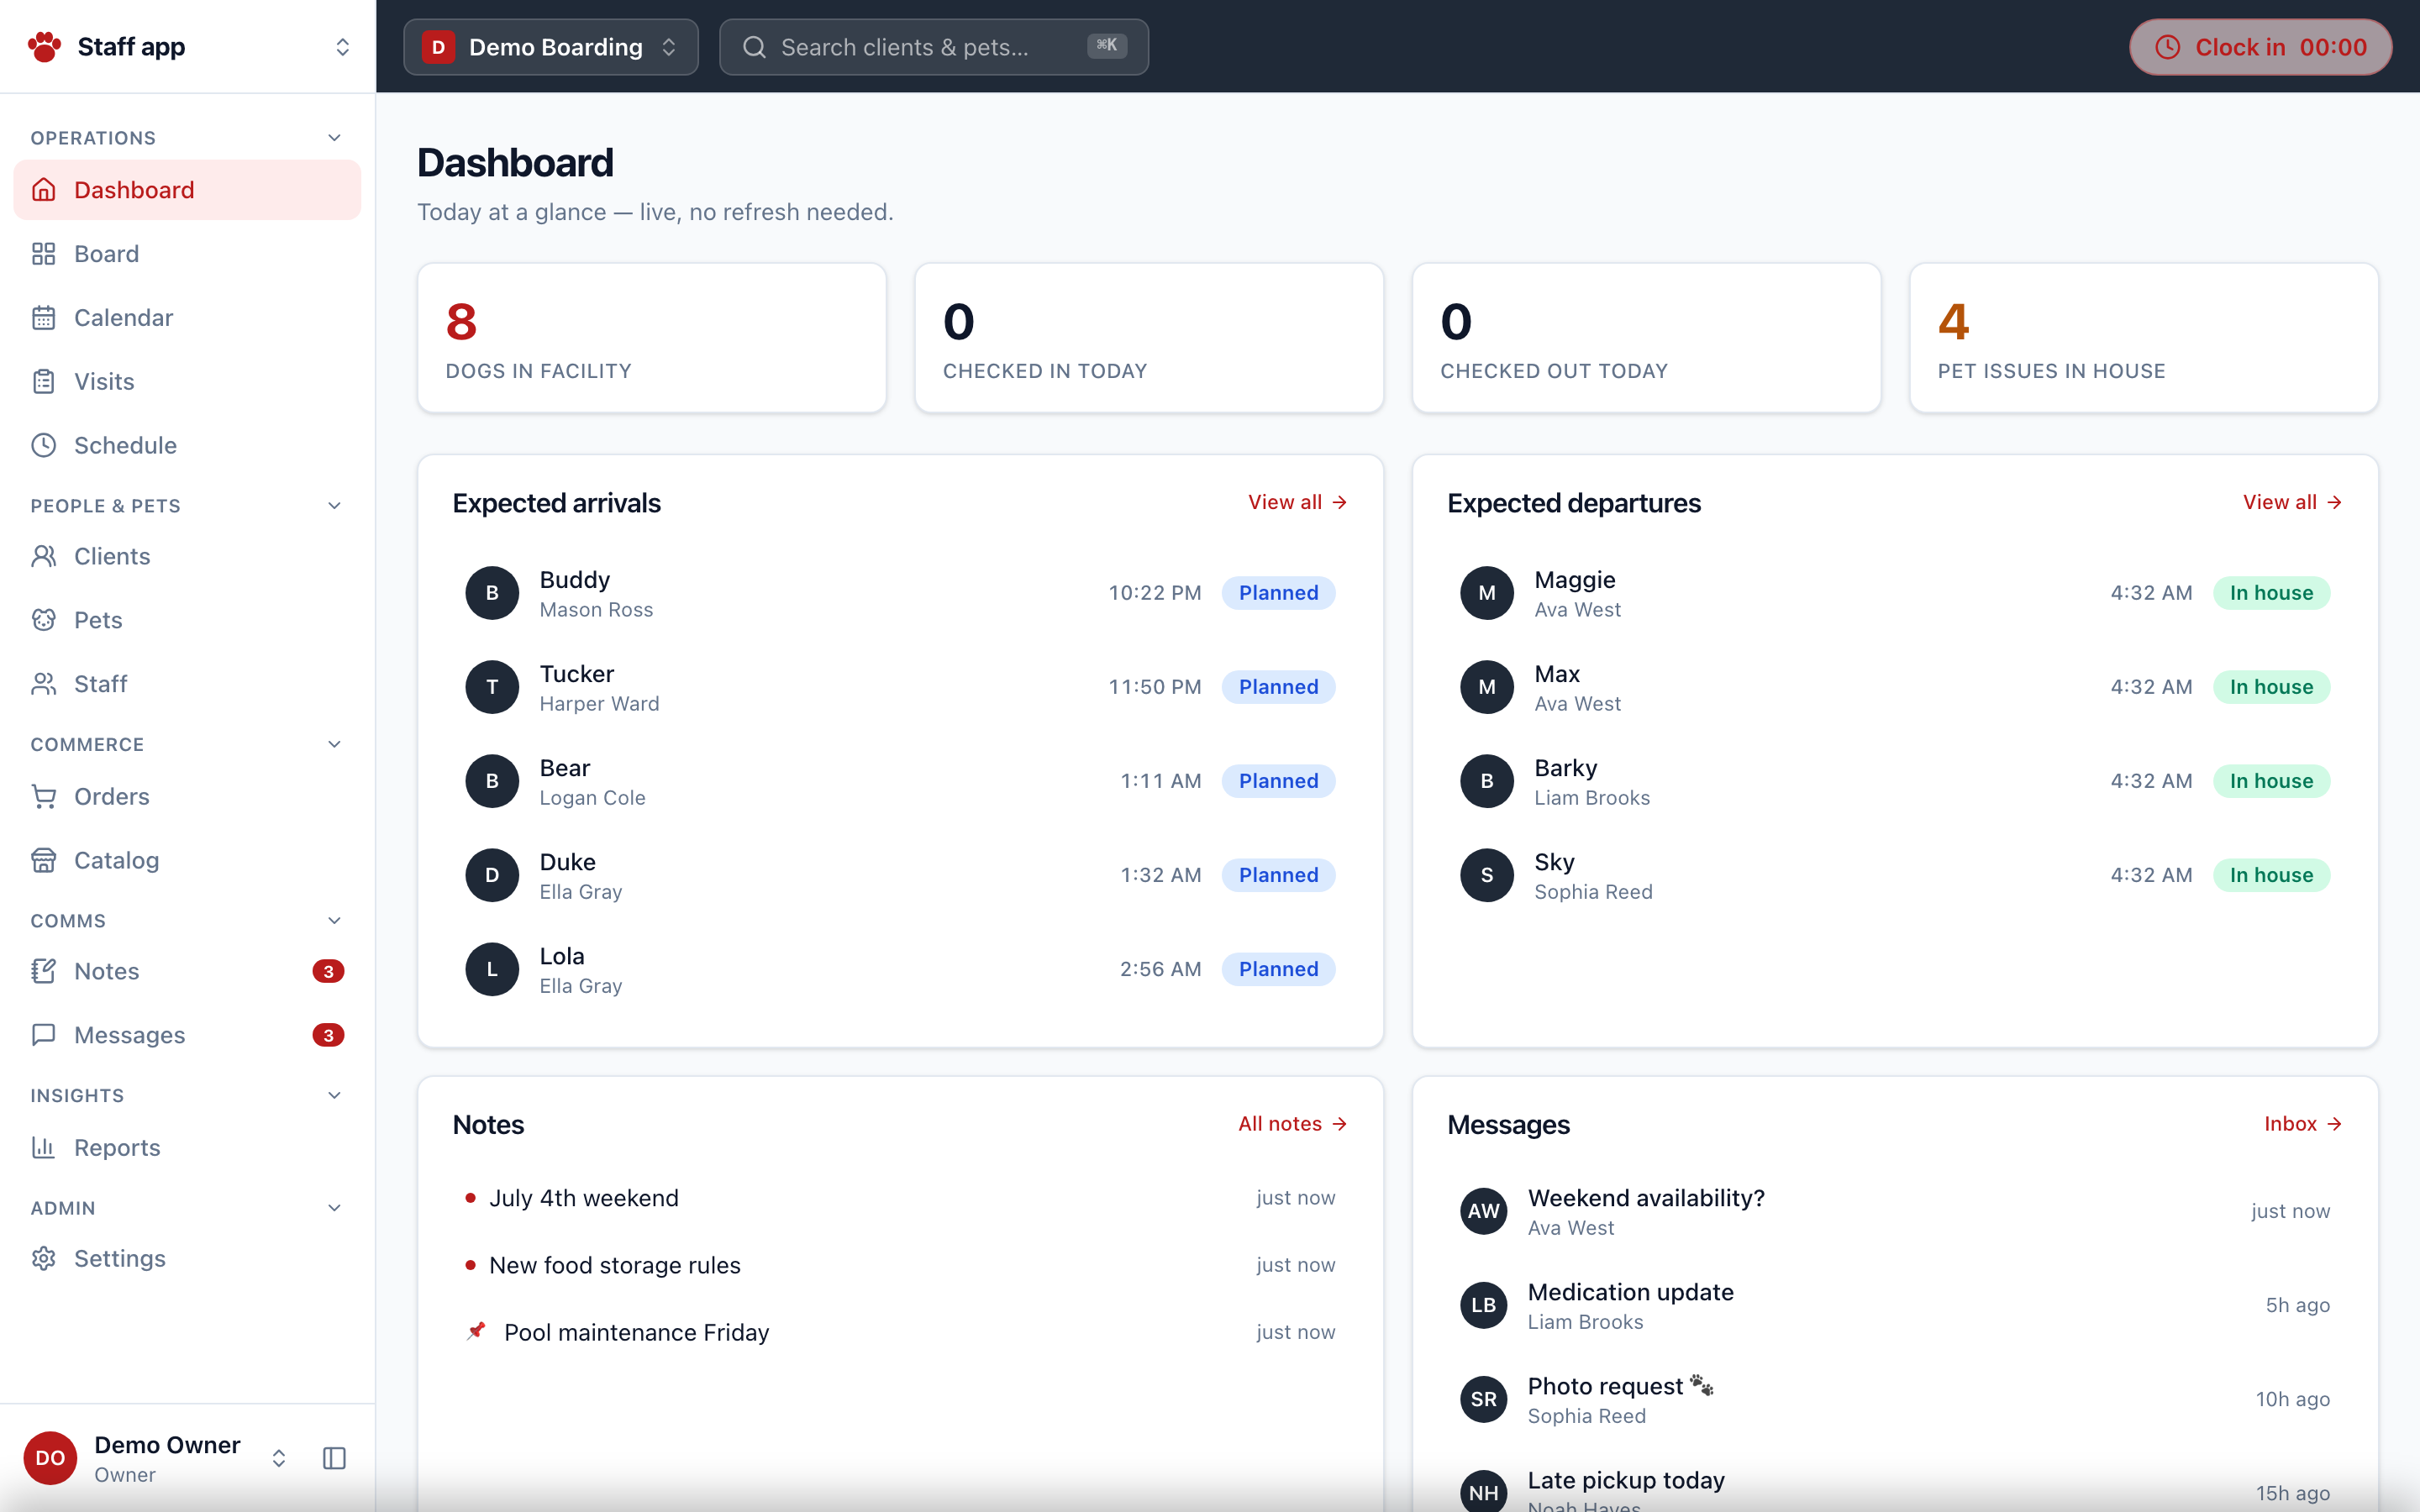This screenshot has width=2420, height=1512.
Task: Click the DO user avatar
Action: (x=50, y=1459)
